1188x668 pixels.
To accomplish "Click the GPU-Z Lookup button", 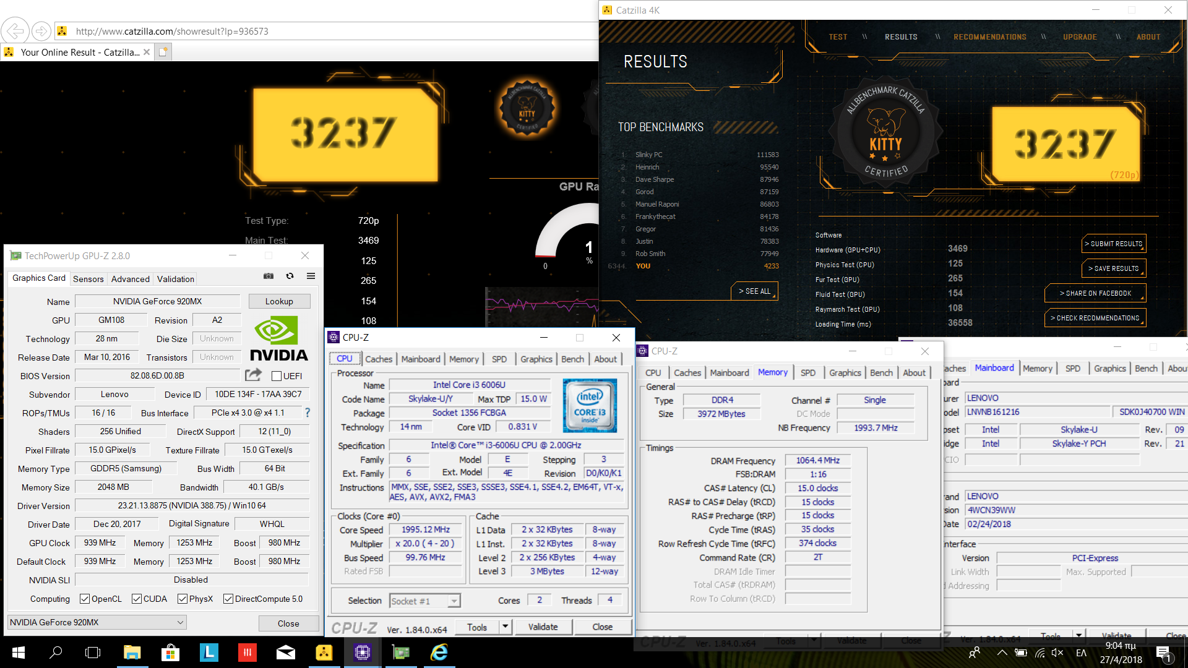I will 279,301.
